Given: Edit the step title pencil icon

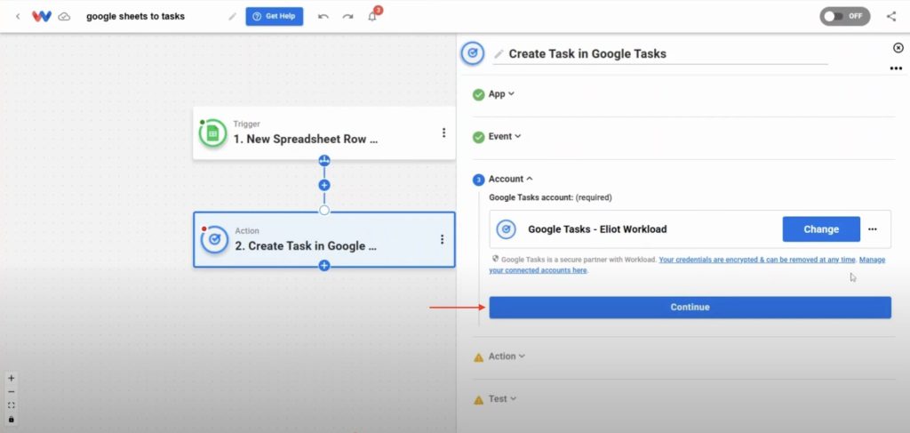Looking at the screenshot, I should pyautogui.click(x=499, y=54).
